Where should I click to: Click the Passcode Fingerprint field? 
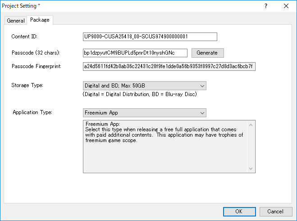(x=169, y=66)
